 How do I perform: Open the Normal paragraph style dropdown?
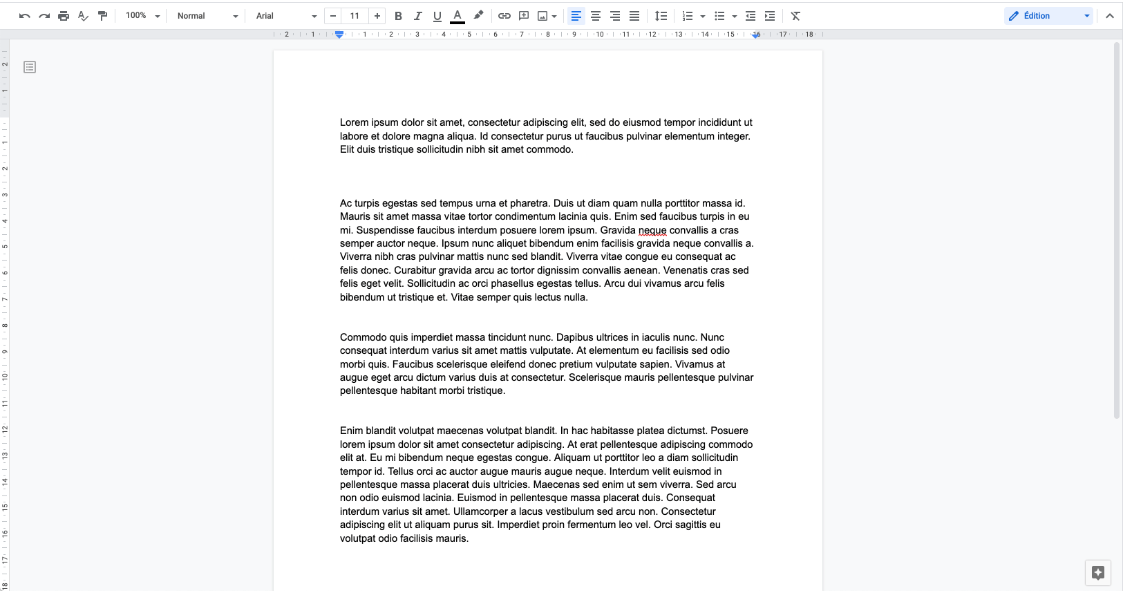[207, 16]
